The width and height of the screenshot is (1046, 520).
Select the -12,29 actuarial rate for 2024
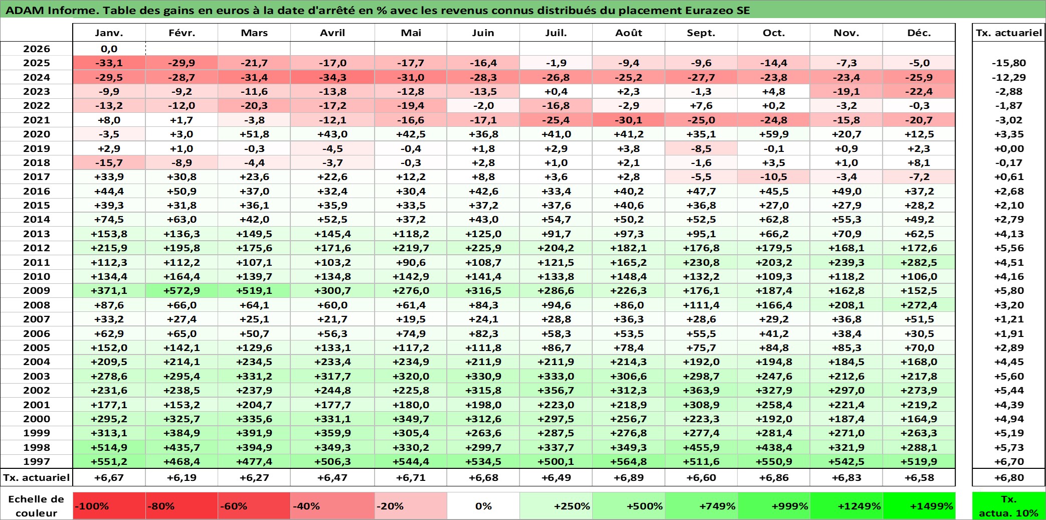click(x=1009, y=77)
